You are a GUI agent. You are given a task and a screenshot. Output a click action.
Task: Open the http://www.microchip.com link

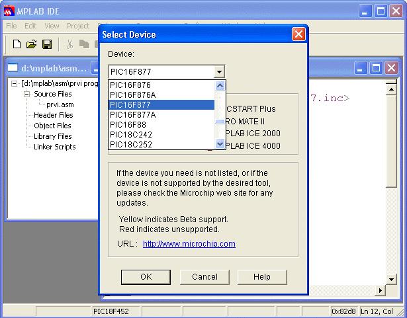pos(189,244)
